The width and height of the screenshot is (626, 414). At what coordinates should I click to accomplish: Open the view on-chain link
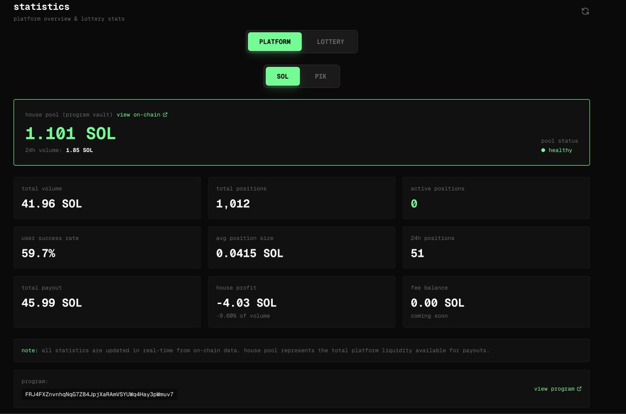pyautogui.click(x=139, y=115)
